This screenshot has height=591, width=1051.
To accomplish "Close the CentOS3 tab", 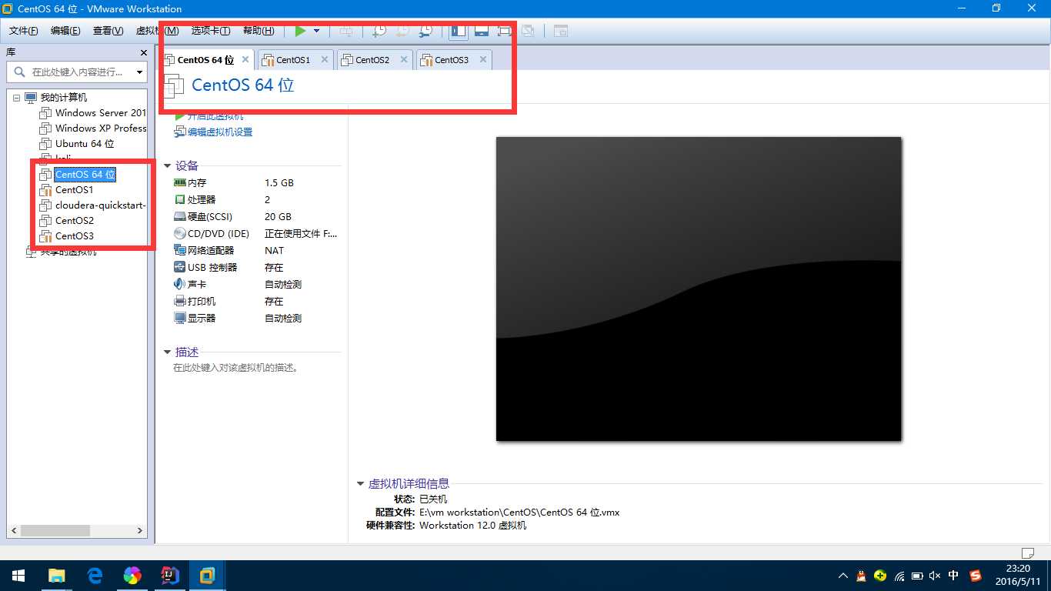I will point(483,59).
